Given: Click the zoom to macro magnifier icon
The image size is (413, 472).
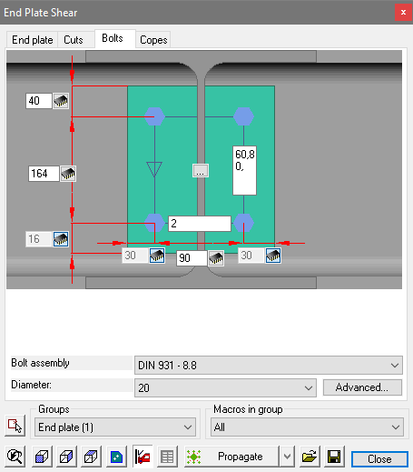Looking at the screenshot, I should 15,457.
